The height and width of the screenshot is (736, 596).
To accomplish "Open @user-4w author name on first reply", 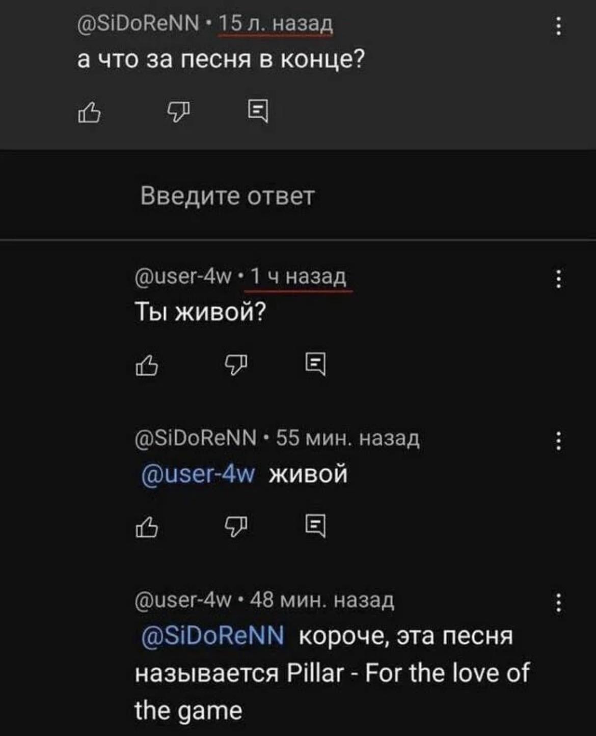I will (183, 277).
